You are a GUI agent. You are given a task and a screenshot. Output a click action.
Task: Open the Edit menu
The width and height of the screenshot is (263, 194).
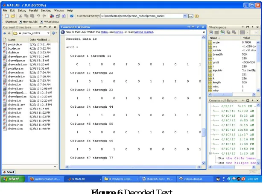click(12, 10)
